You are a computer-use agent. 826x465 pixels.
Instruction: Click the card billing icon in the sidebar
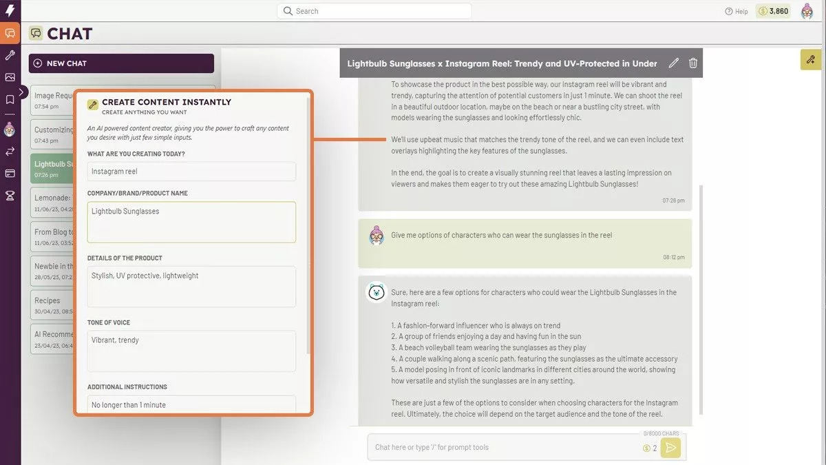[10, 174]
